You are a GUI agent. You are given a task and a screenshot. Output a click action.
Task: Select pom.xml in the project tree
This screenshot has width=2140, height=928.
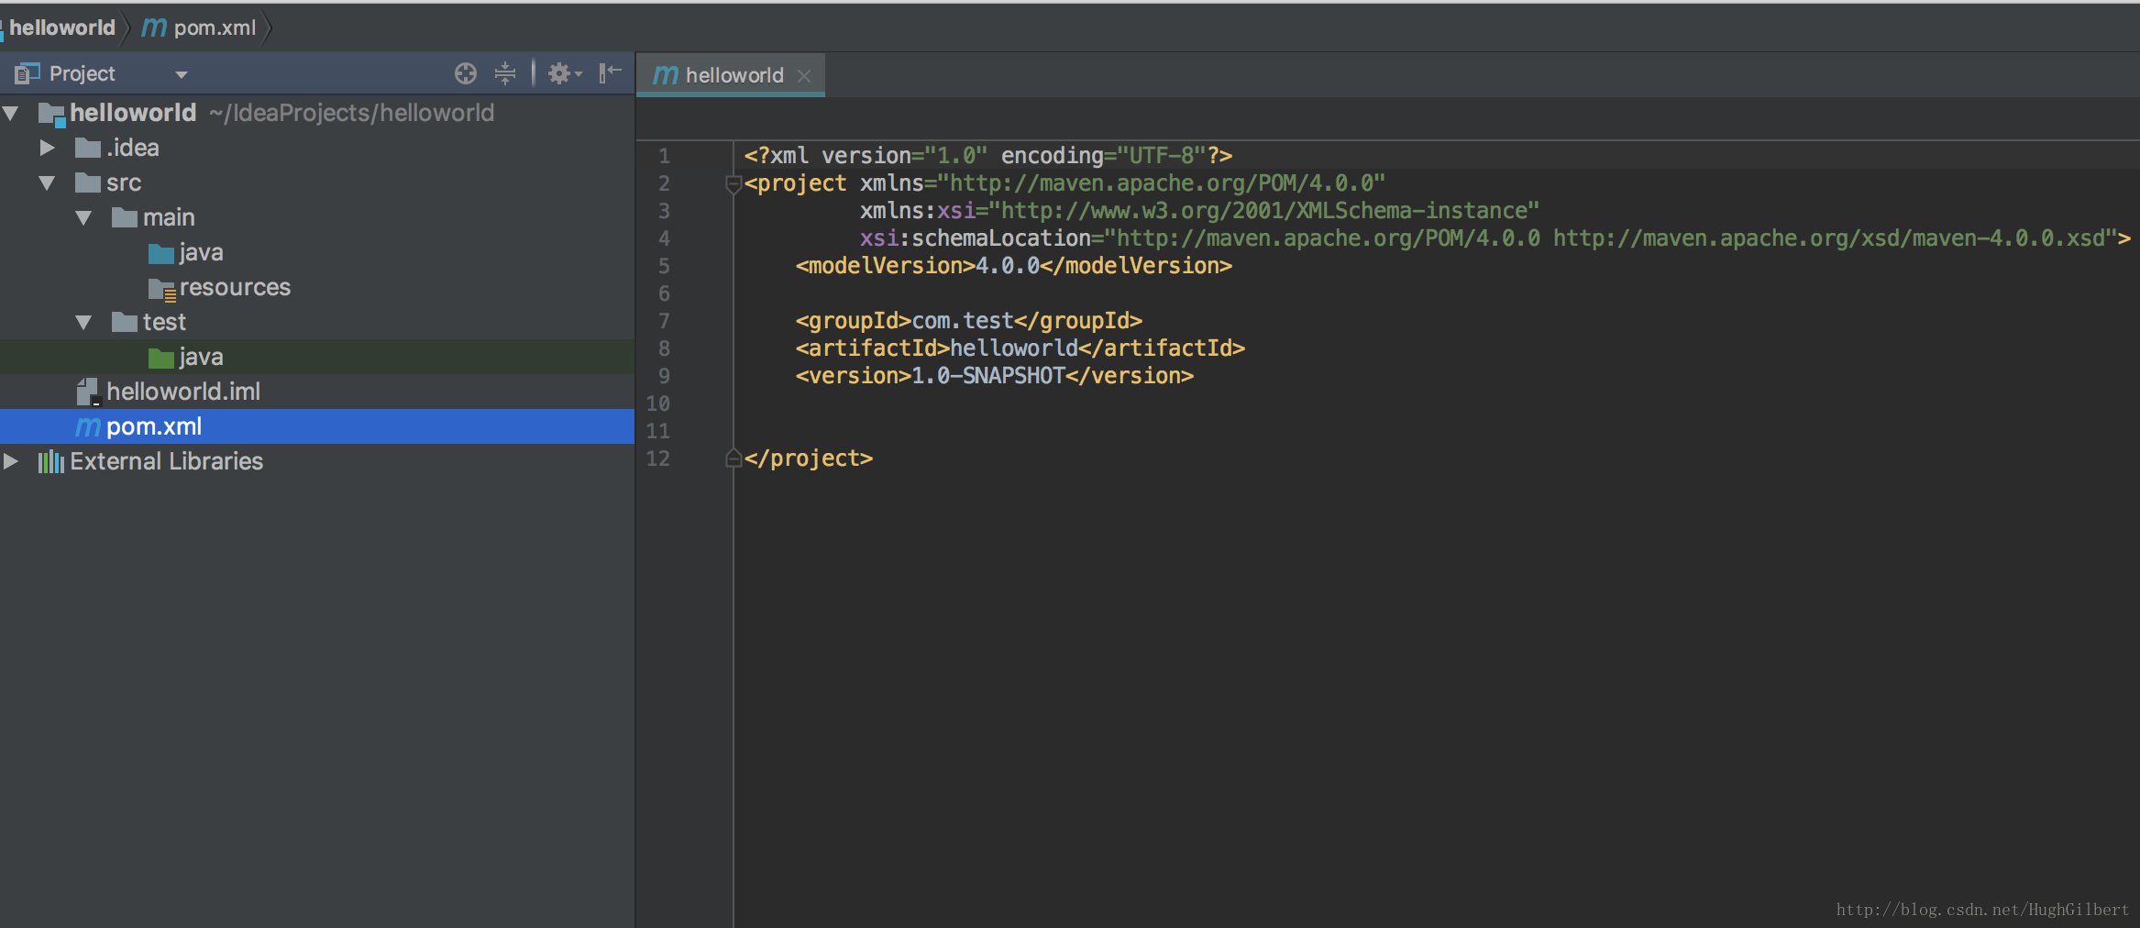pyautogui.click(x=317, y=426)
